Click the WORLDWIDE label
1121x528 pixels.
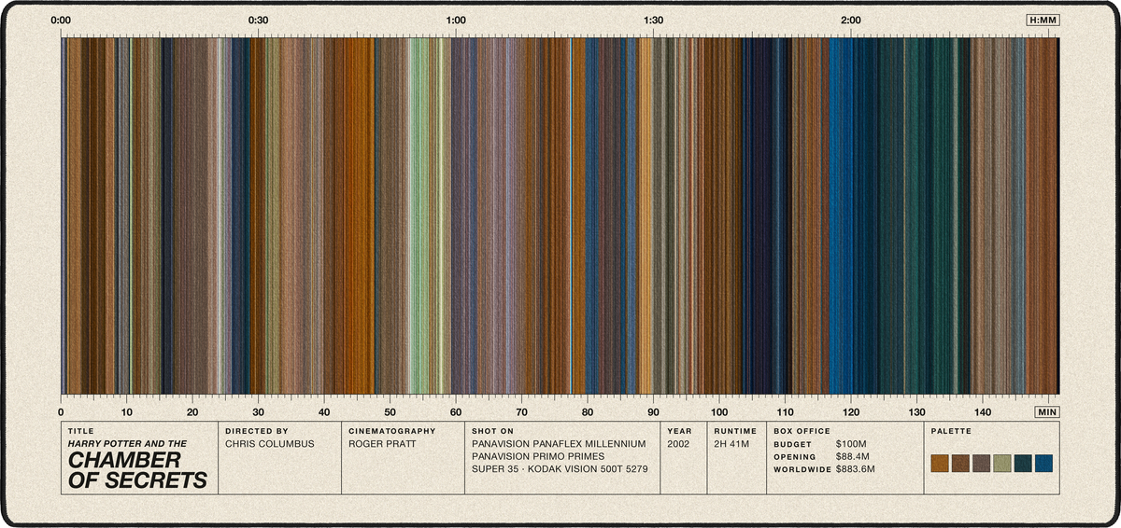[x=802, y=469]
